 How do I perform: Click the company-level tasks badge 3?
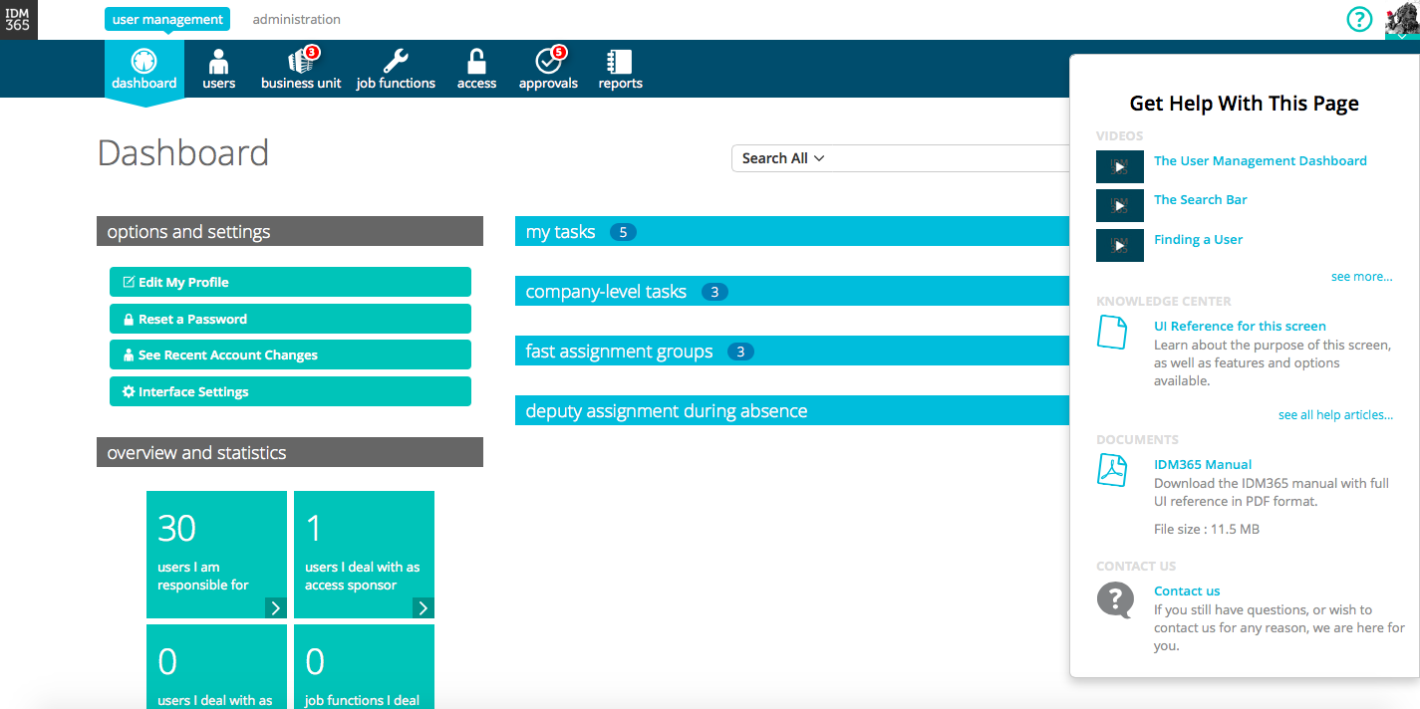[x=714, y=292]
